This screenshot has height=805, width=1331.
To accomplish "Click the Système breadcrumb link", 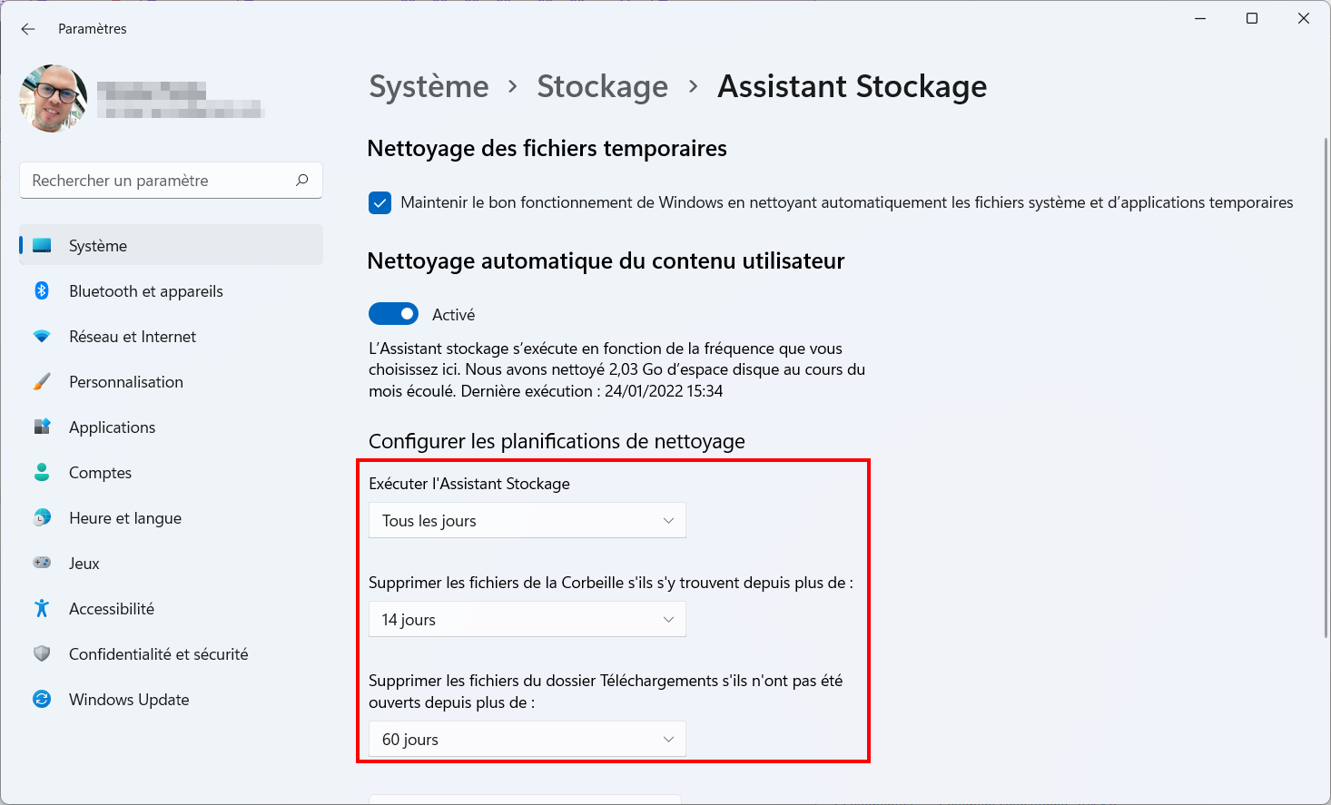I will click(x=429, y=86).
